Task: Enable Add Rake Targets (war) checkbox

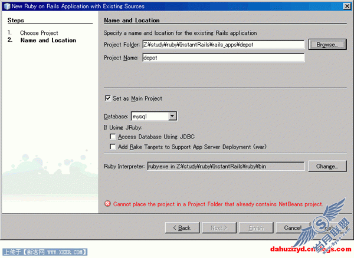Action: pyautogui.click(x=113, y=147)
